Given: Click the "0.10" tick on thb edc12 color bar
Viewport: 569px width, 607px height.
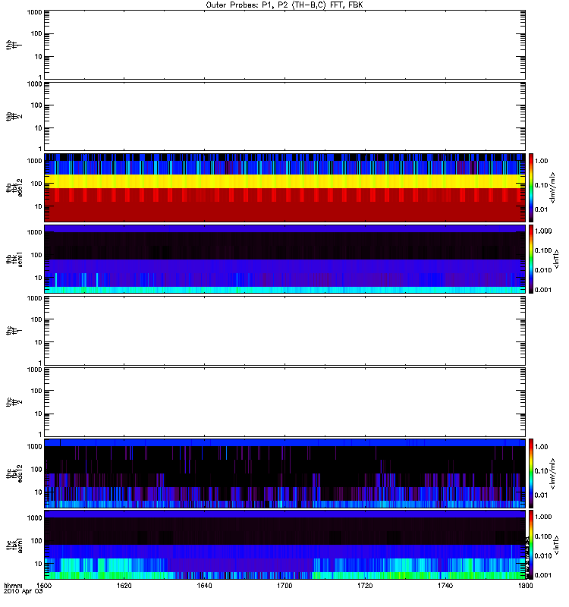Looking at the screenshot, I should 542,185.
